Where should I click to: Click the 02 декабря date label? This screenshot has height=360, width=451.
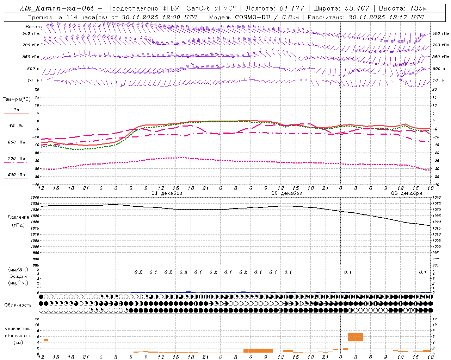[287, 193]
